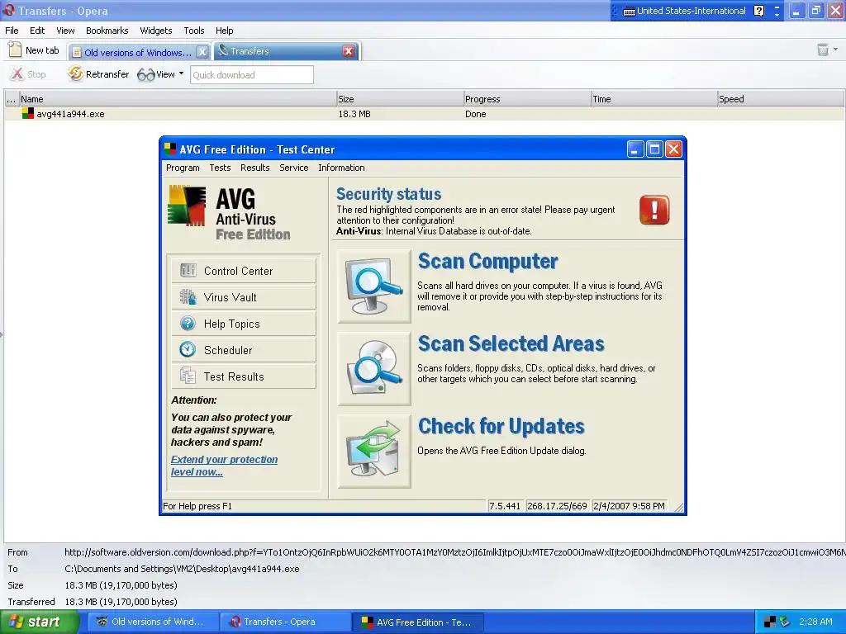Viewport: 846px width, 634px height.
Task: Open the closed tabs trash can icon
Action: pyautogui.click(x=822, y=50)
